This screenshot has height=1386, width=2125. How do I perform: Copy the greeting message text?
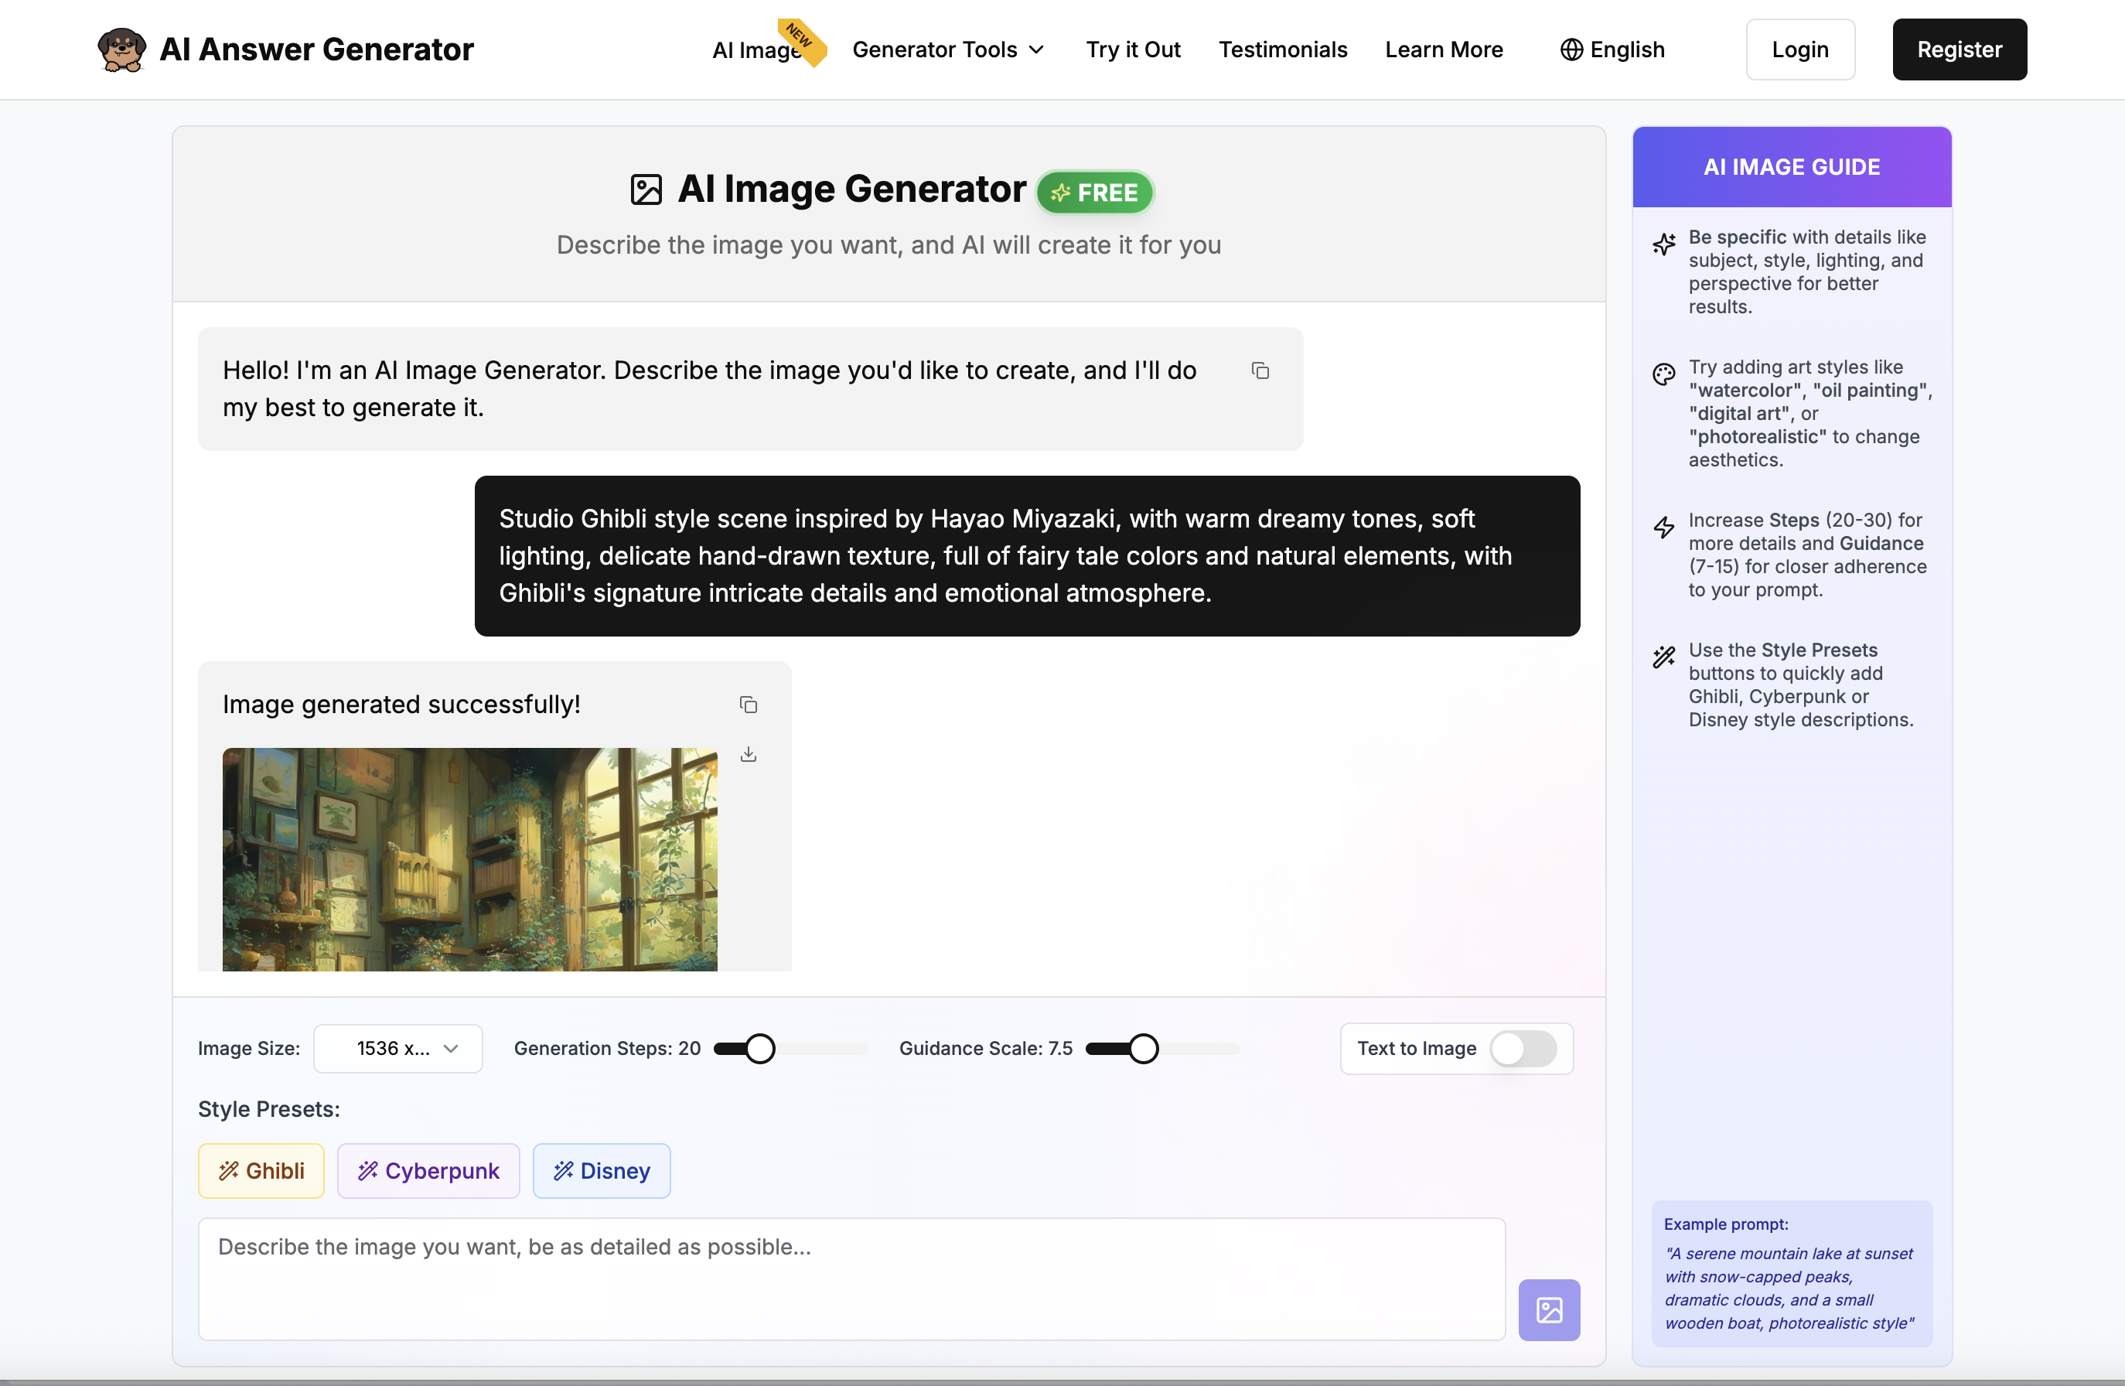(x=1260, y=370)
